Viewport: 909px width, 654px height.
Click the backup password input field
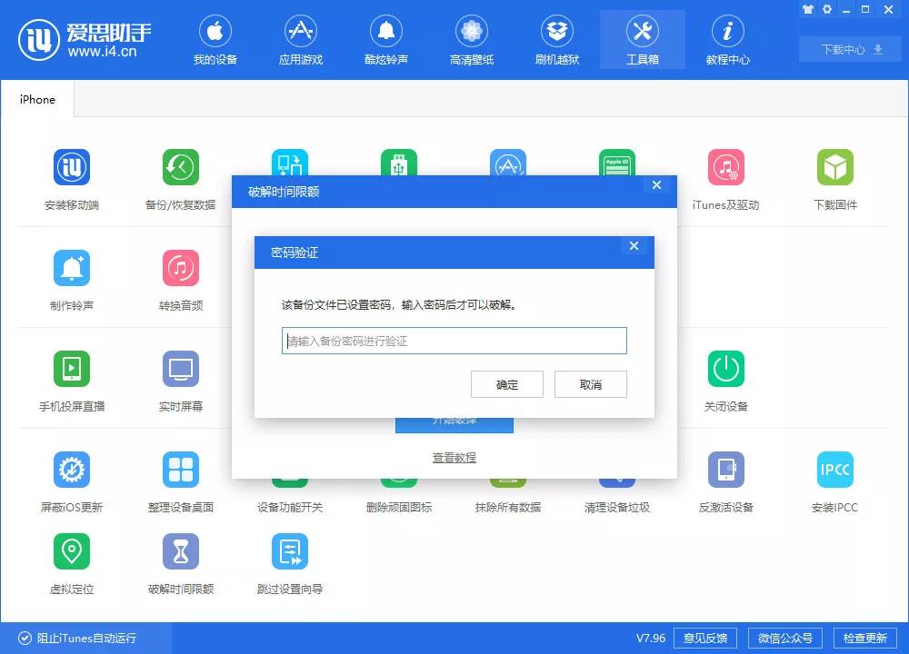[x=454, y=341]
